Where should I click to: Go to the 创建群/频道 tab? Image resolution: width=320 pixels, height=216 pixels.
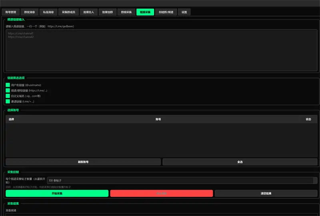point(165,12)
